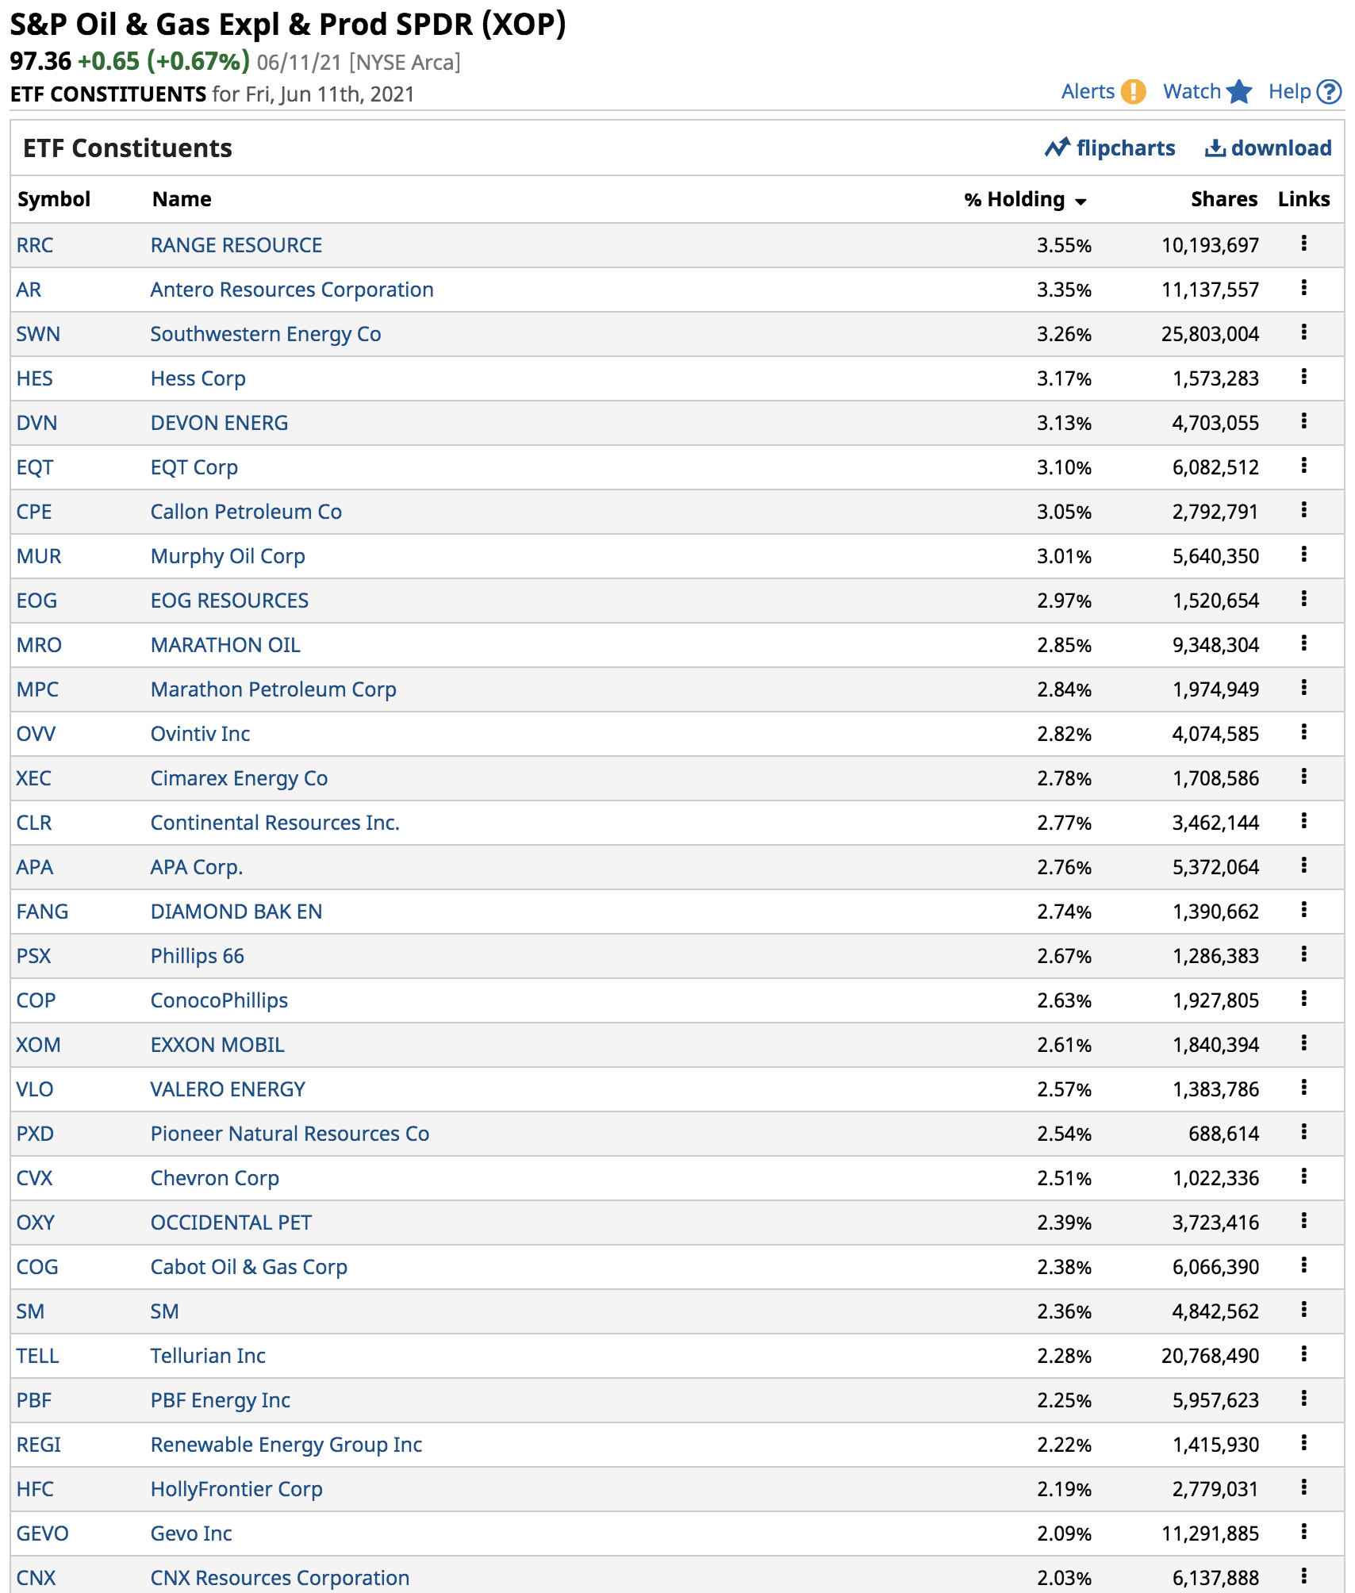Open links menu for MPC row
The width and height of the screenshot is (1355, 1593).
(x=1303, y=688)
